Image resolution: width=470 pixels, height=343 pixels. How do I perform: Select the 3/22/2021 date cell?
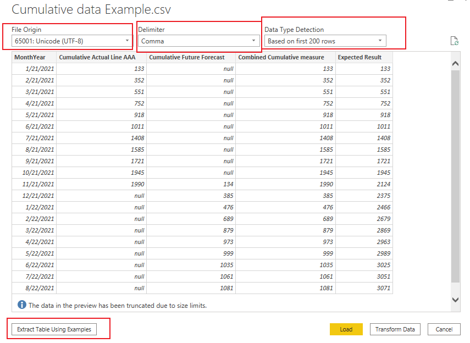click(x=34, y=230)
